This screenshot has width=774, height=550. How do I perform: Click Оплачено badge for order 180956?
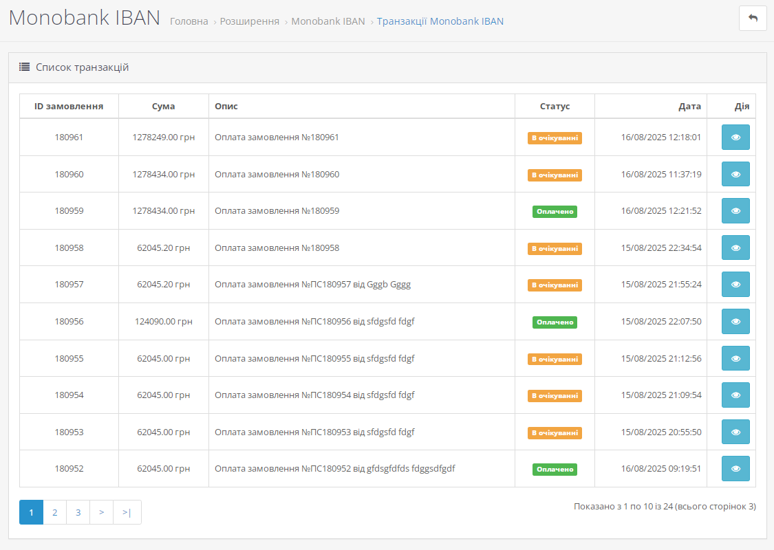(555, 322)
